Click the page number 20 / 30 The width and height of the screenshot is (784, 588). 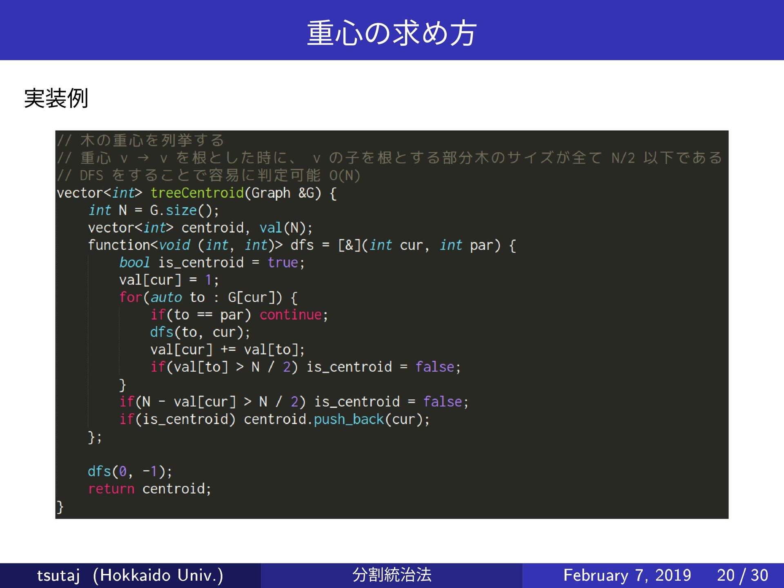(x=742, y=575)
